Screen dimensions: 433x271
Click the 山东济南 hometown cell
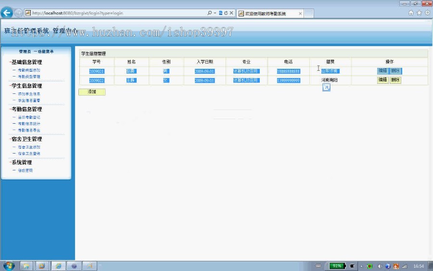tap(330, 71)
